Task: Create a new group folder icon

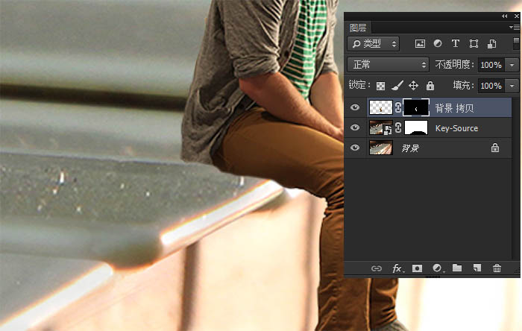Action: pos(457,268)
